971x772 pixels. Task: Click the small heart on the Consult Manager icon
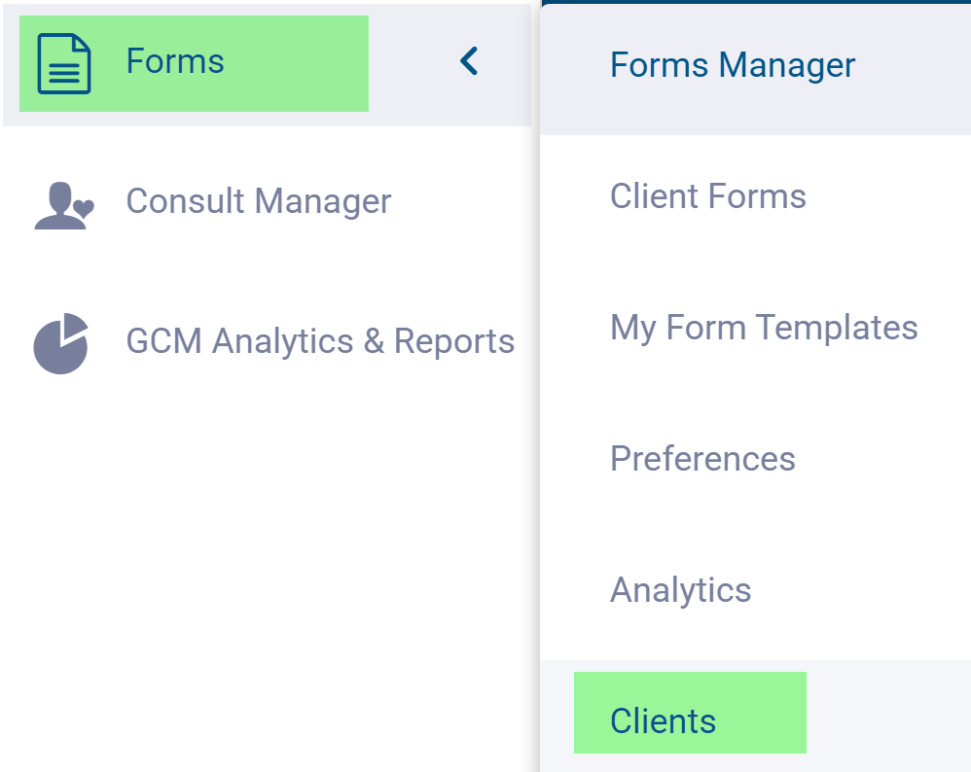coord(85,207)
